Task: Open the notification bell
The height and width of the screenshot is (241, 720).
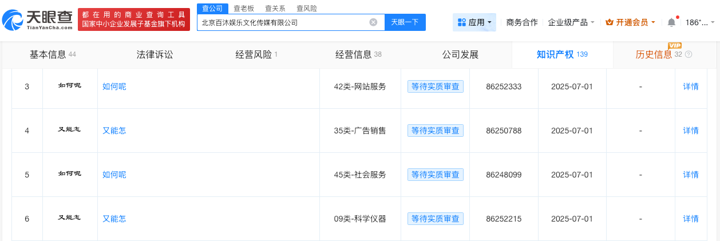Action: [x=671, y=22]
